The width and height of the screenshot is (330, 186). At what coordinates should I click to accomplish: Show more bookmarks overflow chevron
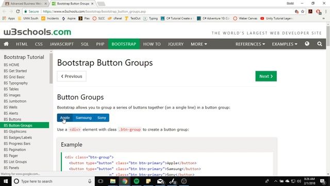coord(323,19)
